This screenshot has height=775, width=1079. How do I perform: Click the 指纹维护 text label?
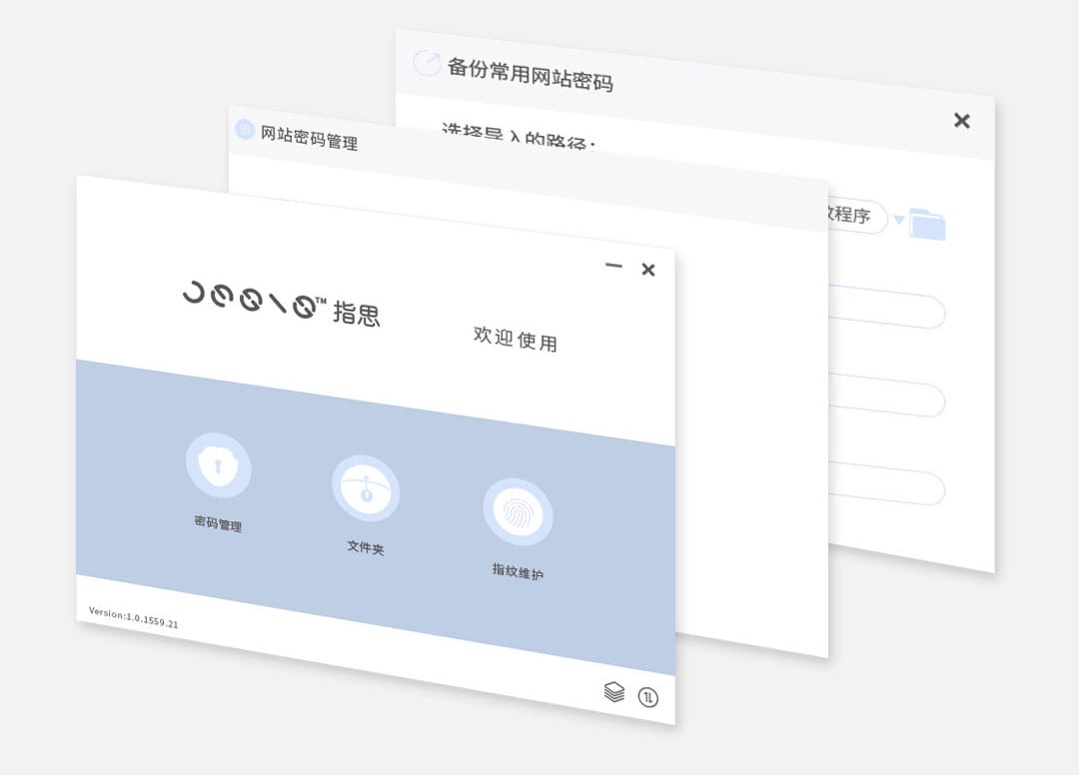(x=518, y=571)
